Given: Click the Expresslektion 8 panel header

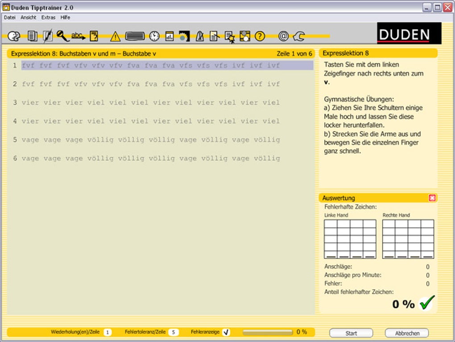Looking at the screenshot, I should pos(378,53).
